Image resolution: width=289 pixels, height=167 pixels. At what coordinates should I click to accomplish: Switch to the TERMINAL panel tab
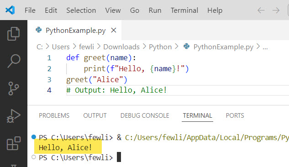coord(197,115)
